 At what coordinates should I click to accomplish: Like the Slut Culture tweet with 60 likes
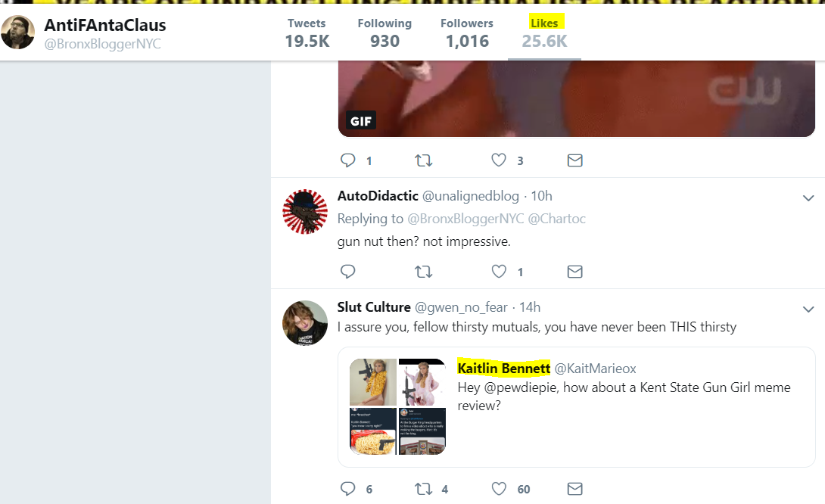coord(499,489)
